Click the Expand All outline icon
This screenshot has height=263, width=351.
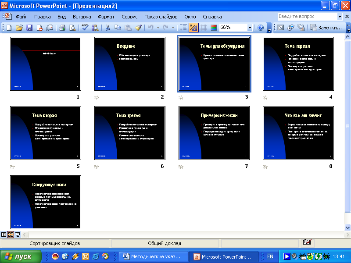(x=183, y=28)
